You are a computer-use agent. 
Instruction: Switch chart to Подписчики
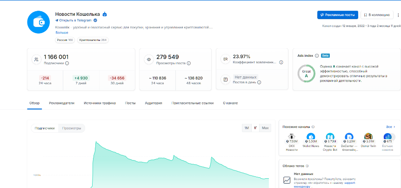pos(45,128)
